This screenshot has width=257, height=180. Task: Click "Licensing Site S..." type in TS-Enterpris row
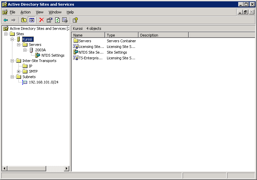121,58
